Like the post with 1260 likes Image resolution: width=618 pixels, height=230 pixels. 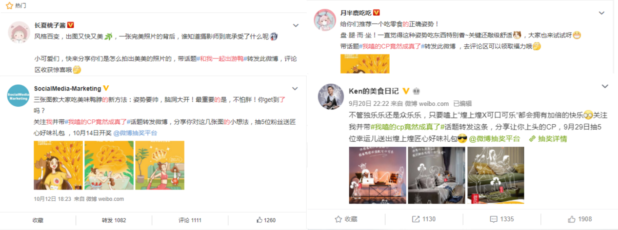(259, 220)
